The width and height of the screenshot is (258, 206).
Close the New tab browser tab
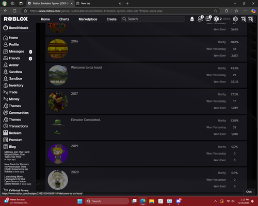120,4
